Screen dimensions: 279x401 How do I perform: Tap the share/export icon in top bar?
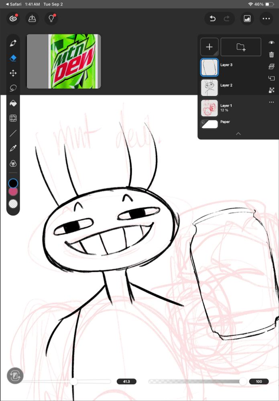(x=32, y=19)
